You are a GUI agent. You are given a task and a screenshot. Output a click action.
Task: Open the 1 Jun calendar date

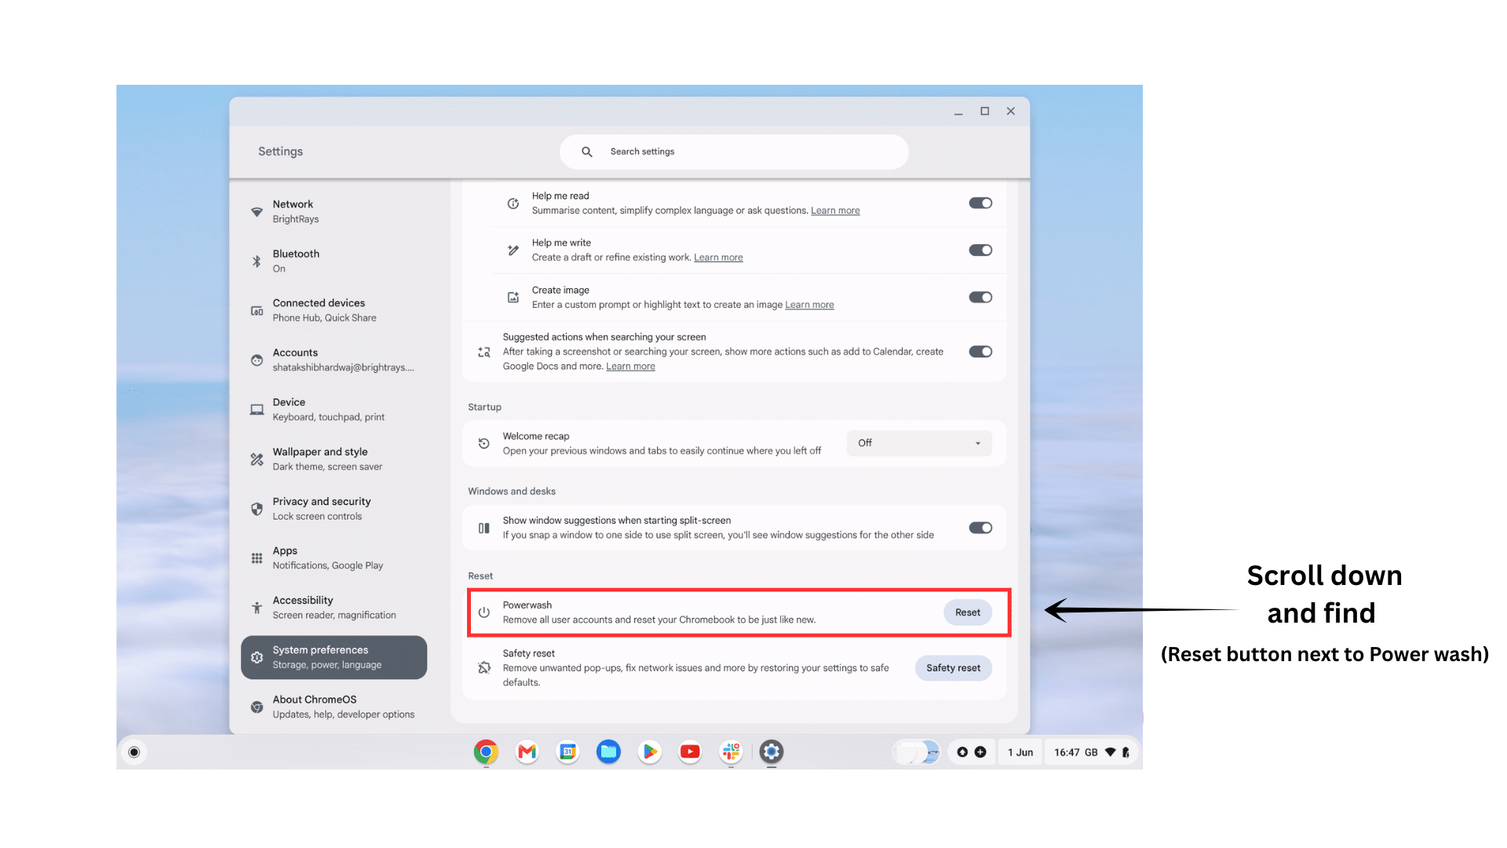[x=1020, y=752]
